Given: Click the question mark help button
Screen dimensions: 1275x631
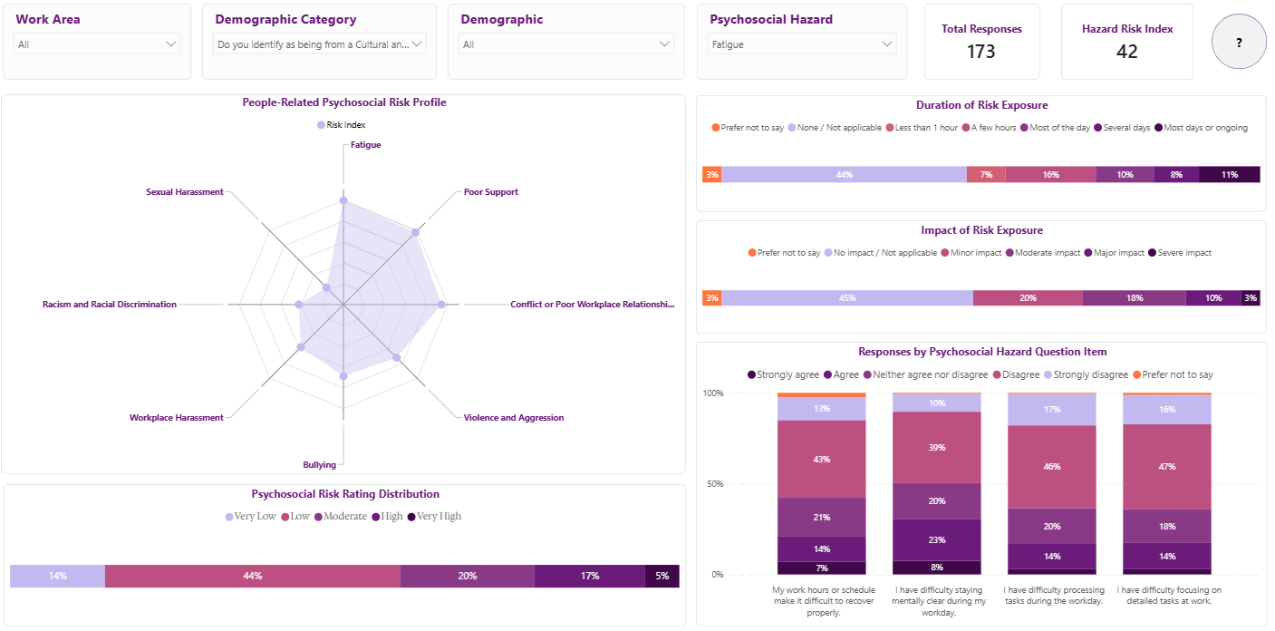Looking at the screenshot, I should pos(1238,43).
